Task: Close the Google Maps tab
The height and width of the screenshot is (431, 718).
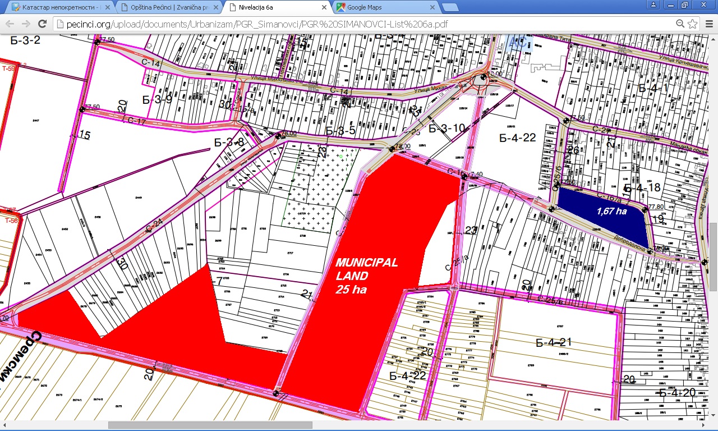Action: pos(432,8)
